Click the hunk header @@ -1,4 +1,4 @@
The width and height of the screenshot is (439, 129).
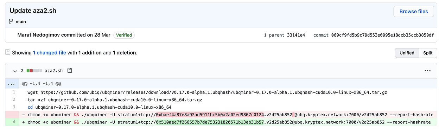pyautogui.click(x=42, y=84)
